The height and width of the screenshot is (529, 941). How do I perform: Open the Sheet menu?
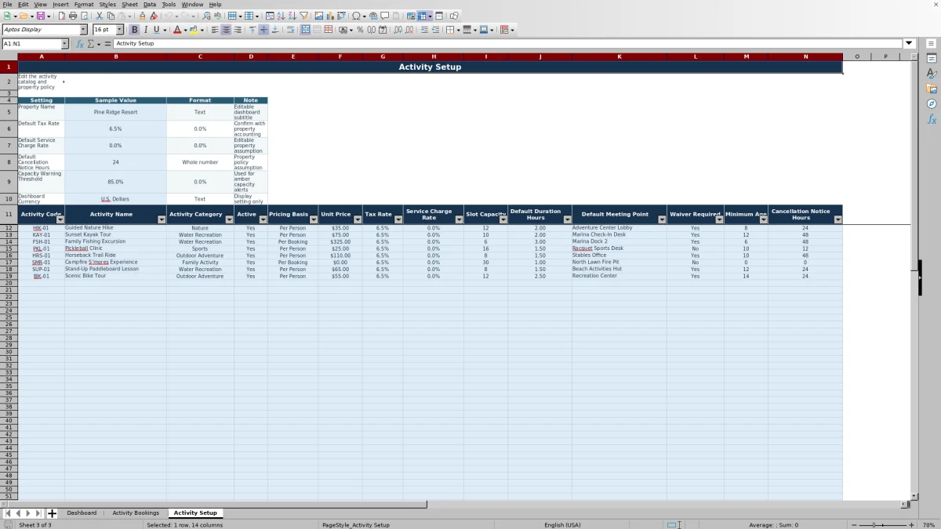129,4
